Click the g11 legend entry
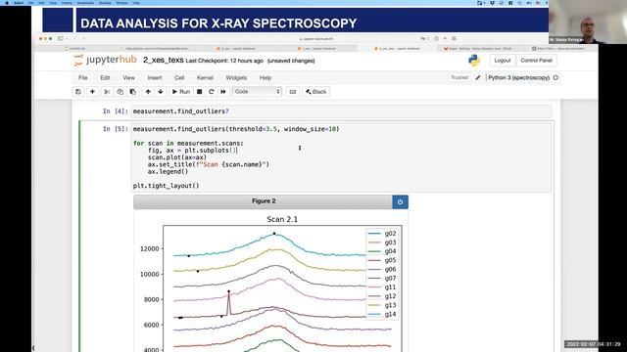 382,287
